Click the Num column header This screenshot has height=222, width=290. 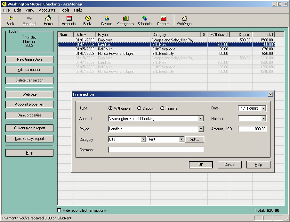66,34
